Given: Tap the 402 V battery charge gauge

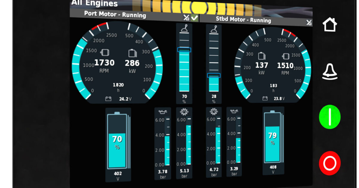Looking at the screenshot, I should 118,140.
